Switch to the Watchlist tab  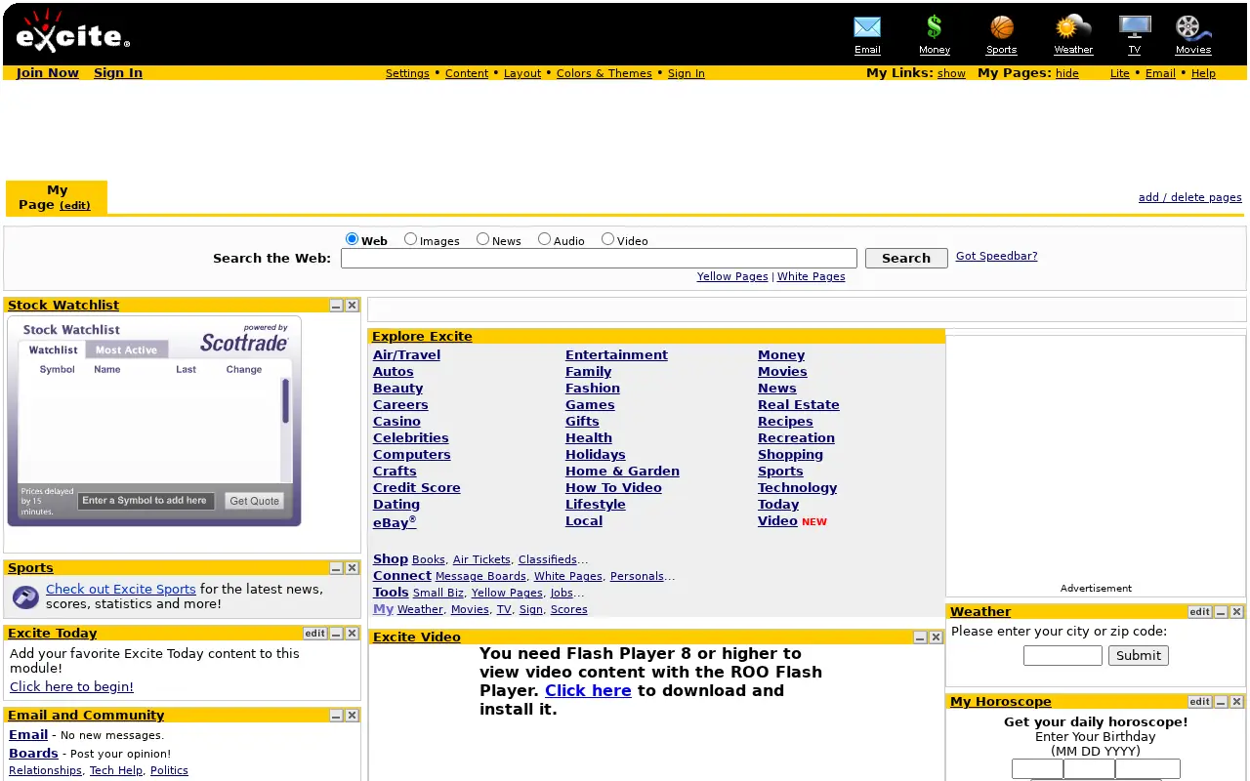(x=53, y=349)
